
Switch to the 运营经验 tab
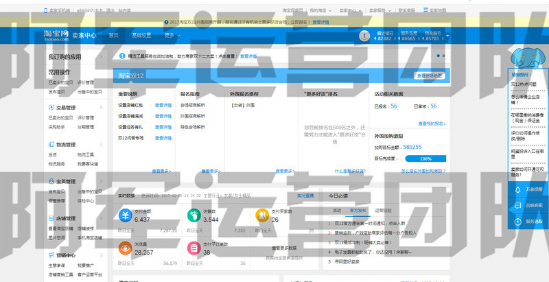pos(384,211)
